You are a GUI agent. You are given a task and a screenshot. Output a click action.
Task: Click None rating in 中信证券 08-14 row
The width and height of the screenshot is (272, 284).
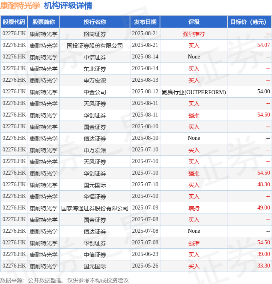pyautogui.click(x=194, y=57)
